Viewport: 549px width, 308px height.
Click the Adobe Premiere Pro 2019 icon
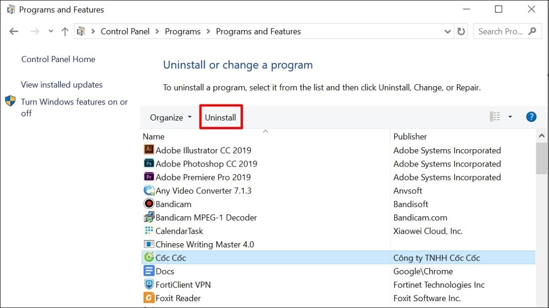tap(149, 177)
